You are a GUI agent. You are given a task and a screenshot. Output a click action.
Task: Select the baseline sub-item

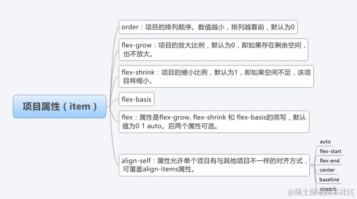329,180
